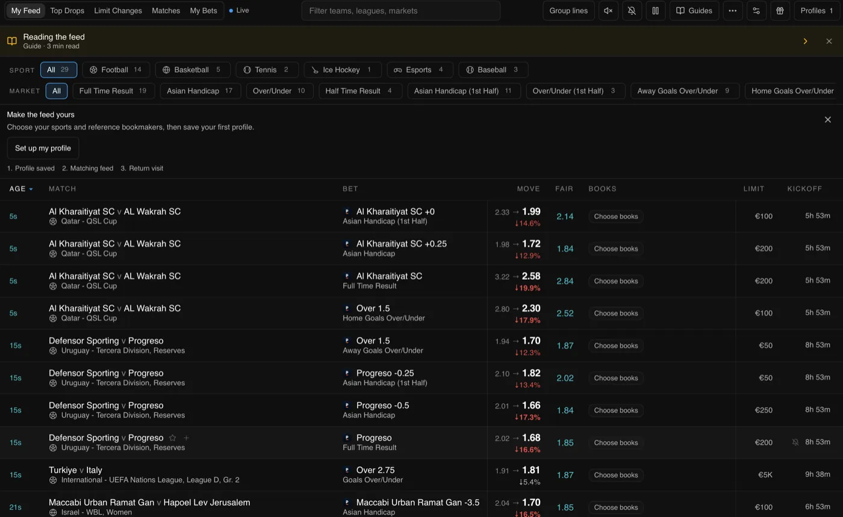
Task: Open feed settings sliders icon
Action: pyautogui.click(x=756, y=11)
